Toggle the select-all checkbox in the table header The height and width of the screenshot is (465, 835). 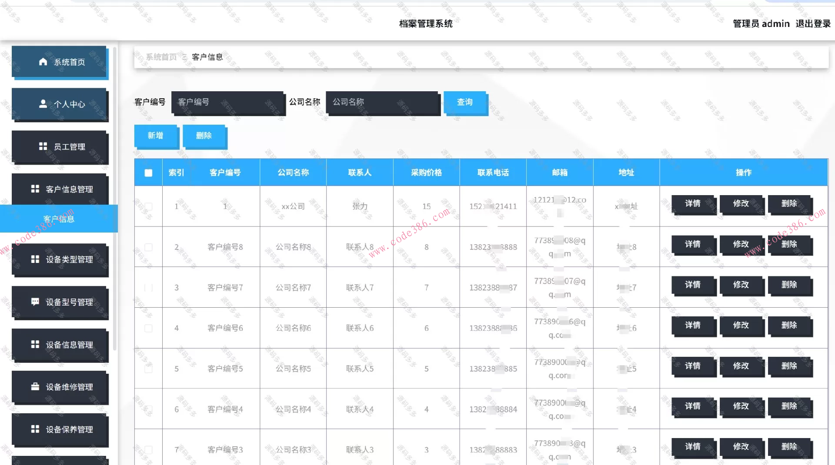click(x=148, y=172)
